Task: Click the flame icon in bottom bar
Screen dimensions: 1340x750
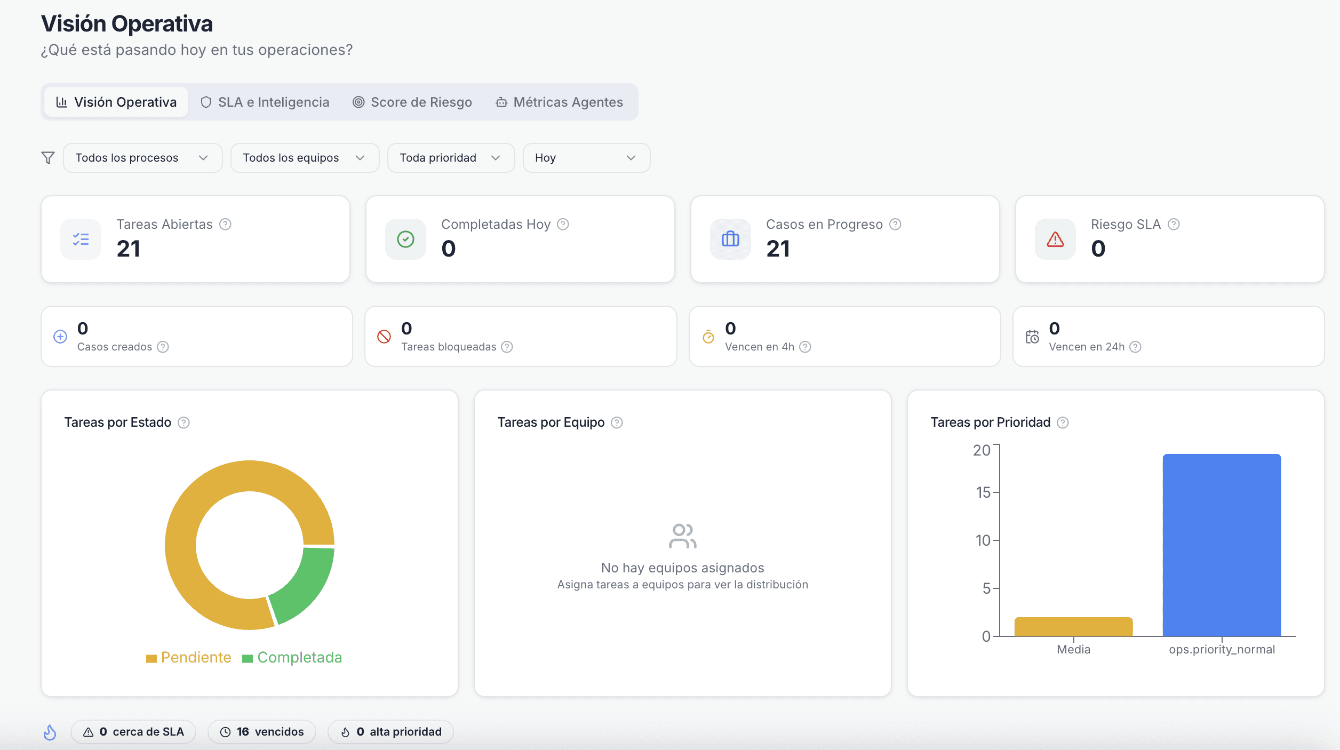Action: tap(50, 732)
